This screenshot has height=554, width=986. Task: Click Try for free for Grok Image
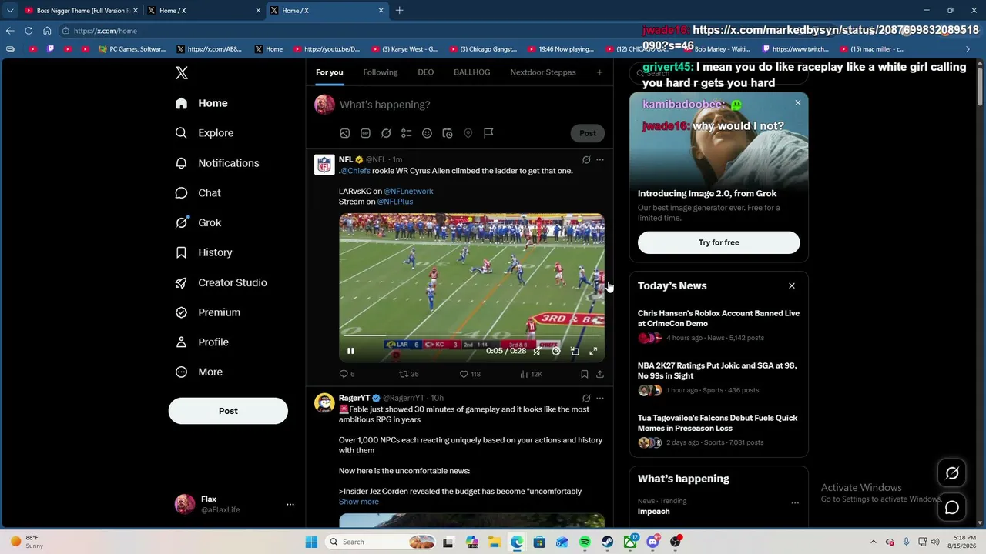click(x=719, y=242)
